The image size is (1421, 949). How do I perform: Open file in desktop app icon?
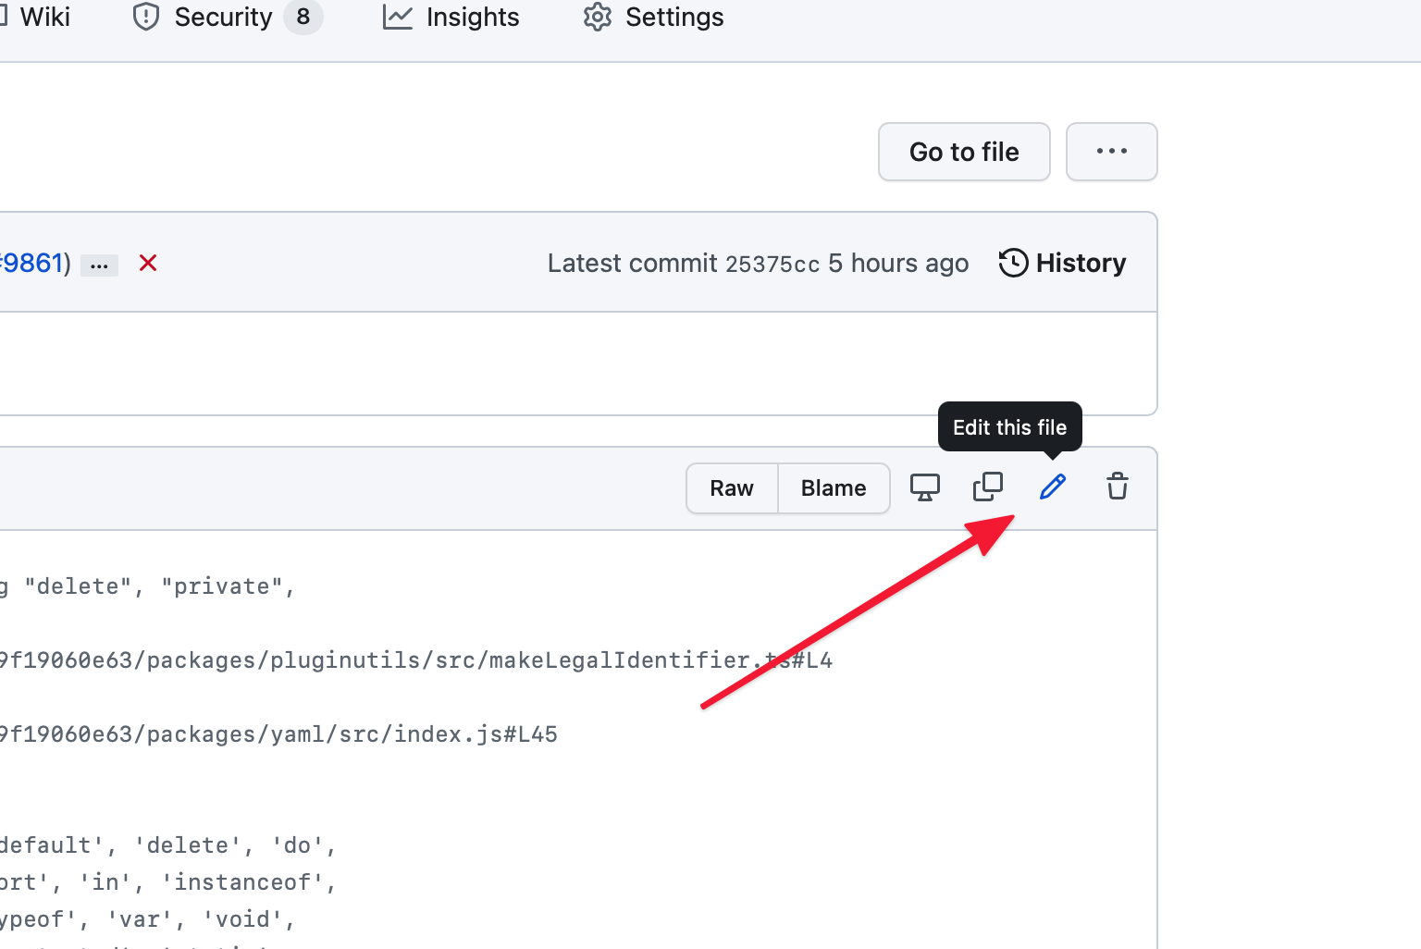[925, 487]
